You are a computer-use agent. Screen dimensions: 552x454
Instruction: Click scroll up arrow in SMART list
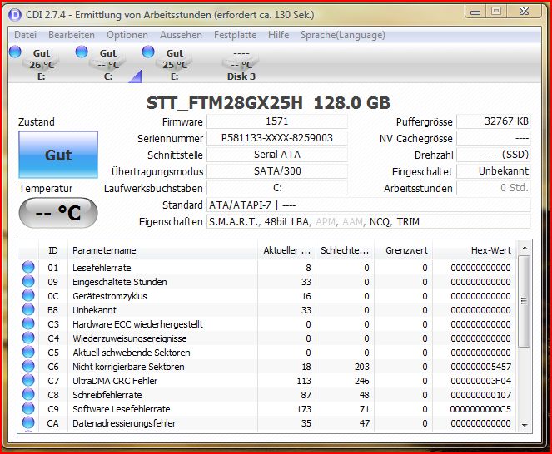tap(525, 249)
